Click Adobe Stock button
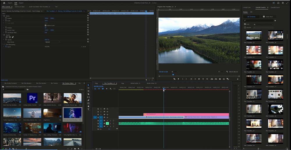The height and width of the screenshot is (150, 291). [268, 17]
